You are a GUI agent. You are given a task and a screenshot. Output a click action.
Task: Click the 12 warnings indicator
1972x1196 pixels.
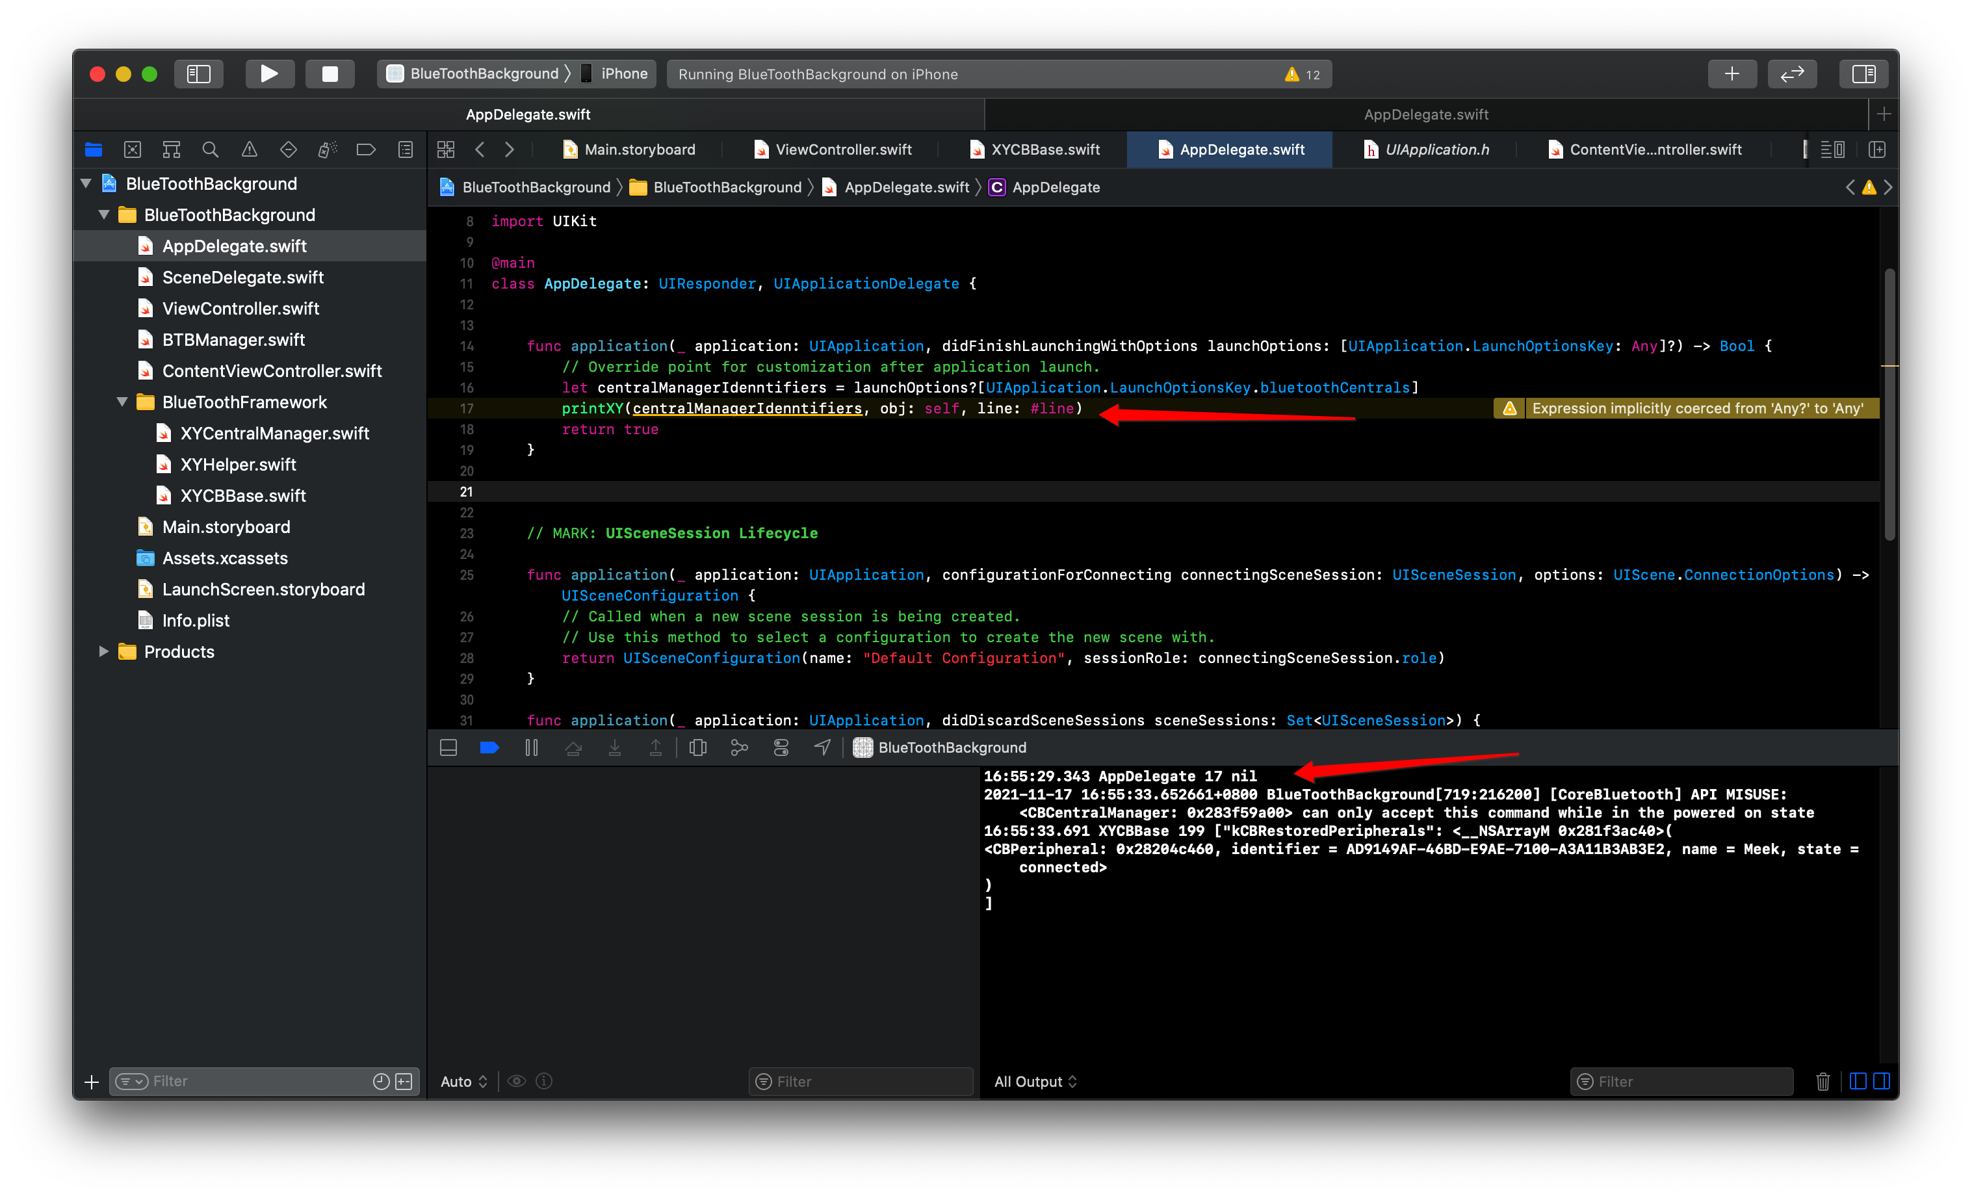click(1302, 73)
